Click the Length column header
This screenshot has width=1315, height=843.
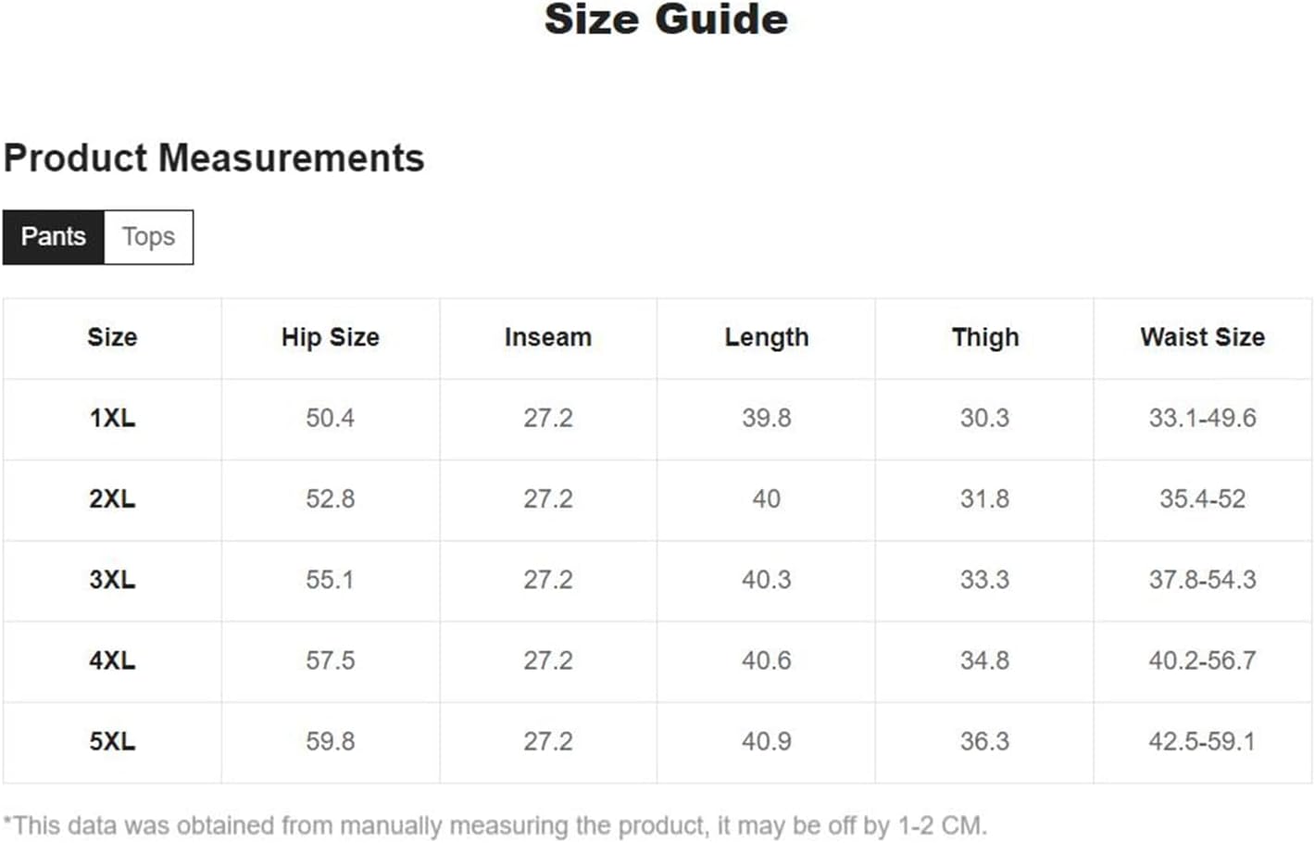(767, 337)
